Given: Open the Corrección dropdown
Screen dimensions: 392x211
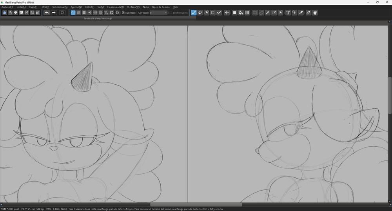Looking at the screenshot, I should coord(158,13).
